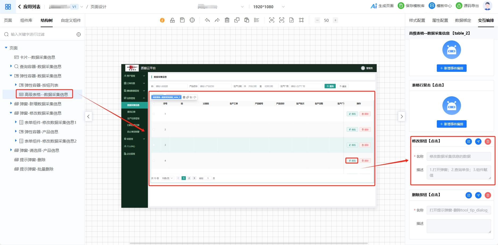Click the zoom increase plus button
The height and width of the screenshot is (245, 498).
(335, 20)
